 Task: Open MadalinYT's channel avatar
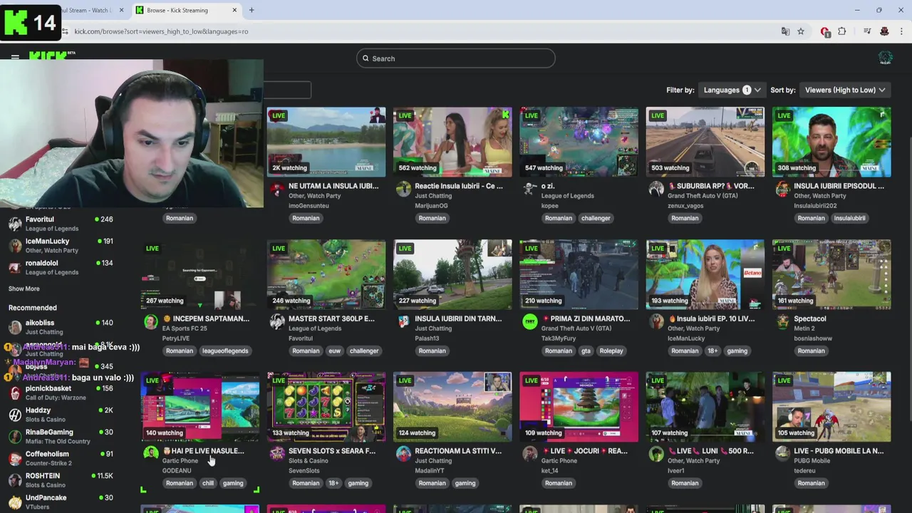pos(403,454)
